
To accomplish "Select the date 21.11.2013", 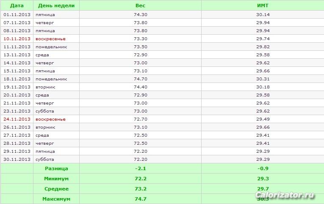I will (17, 103).
